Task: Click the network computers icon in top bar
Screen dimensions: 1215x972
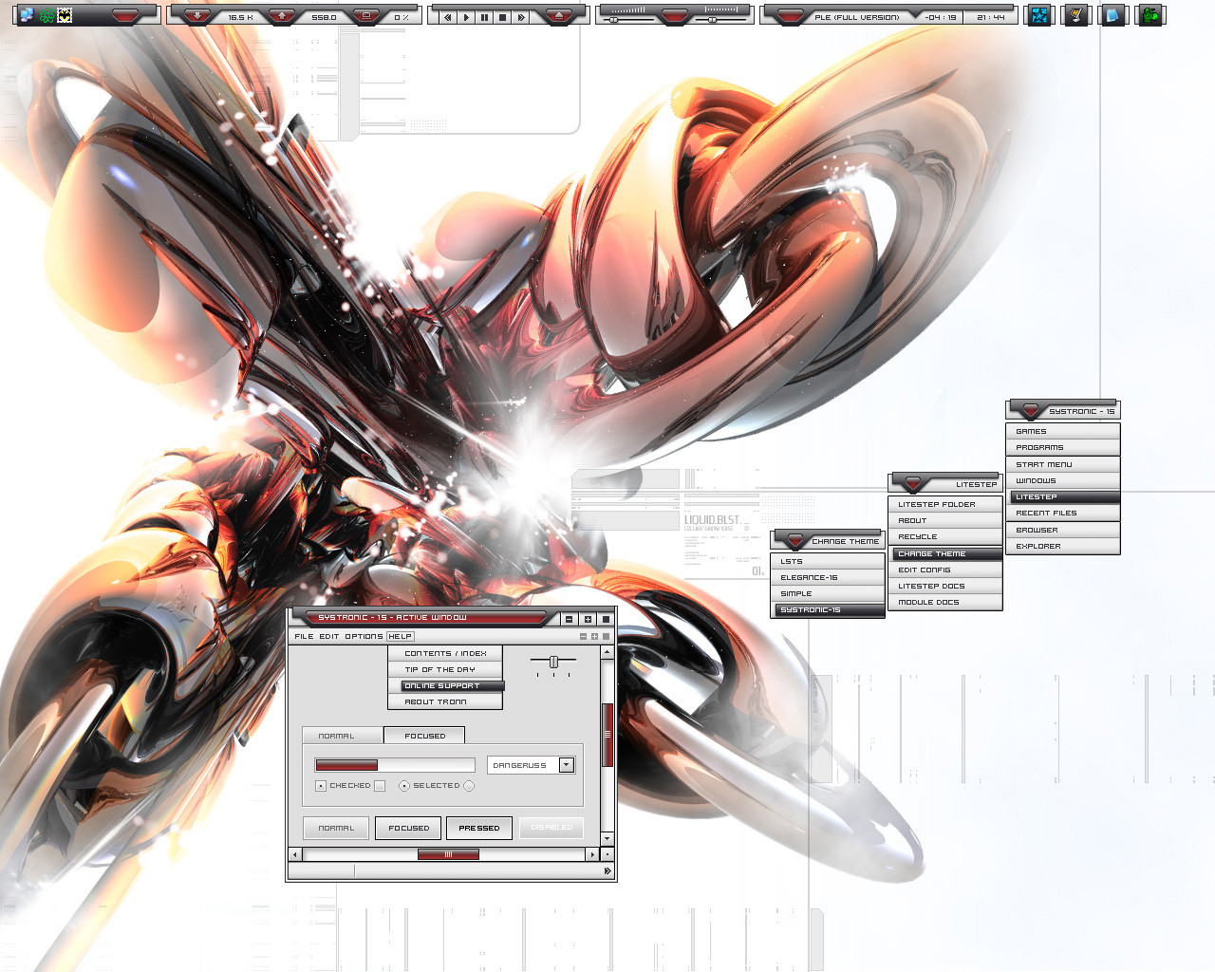Action: point(27,15)
